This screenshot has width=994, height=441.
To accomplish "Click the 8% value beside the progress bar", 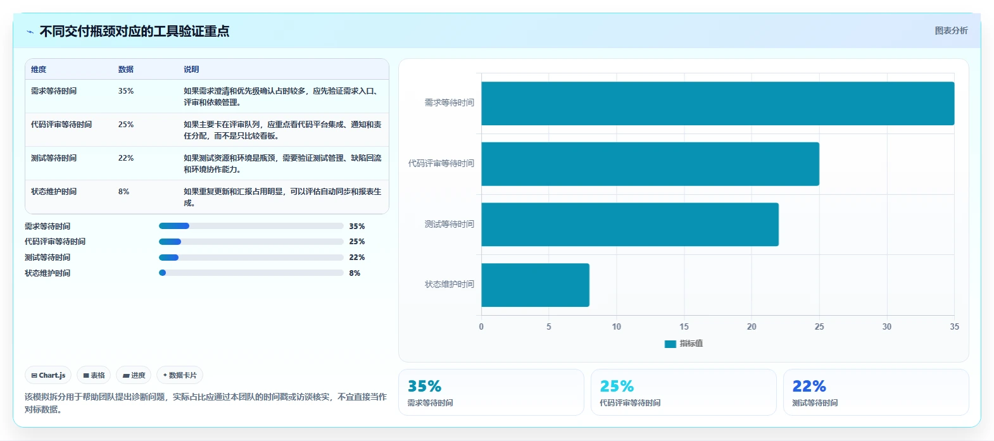I will (355, 273).
